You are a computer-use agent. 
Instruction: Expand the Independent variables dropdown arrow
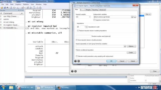[x=132, y=17]
